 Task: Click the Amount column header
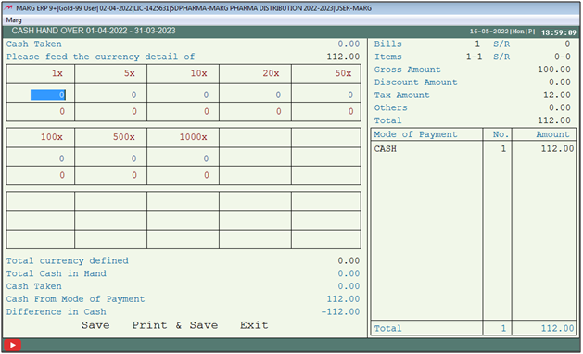pyautogui.click(x=552, y=134)
